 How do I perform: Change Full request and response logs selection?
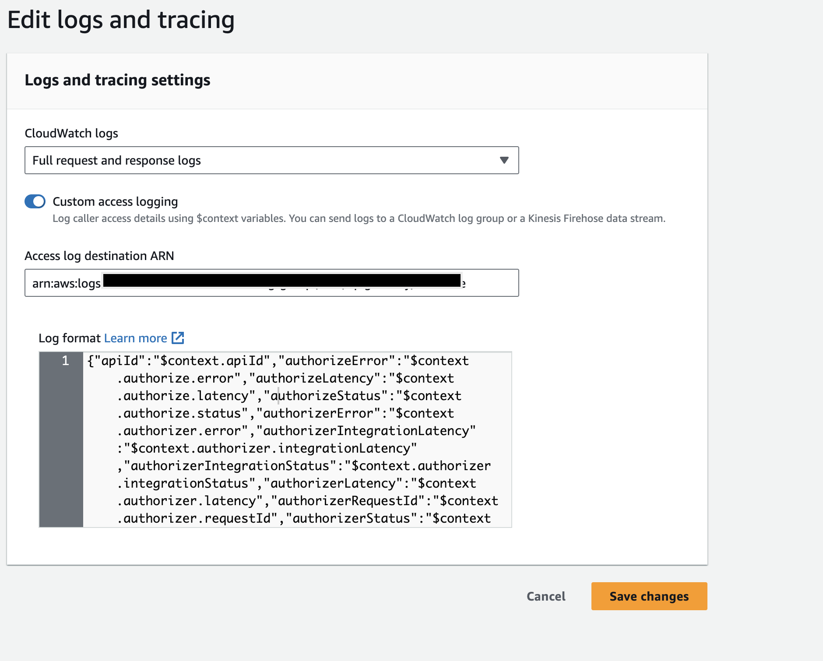(x=271, y=160)
